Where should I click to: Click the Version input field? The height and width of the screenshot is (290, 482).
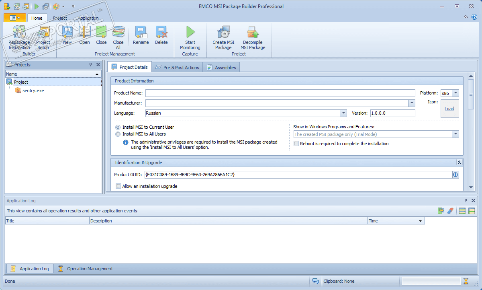tap(392, 113)
